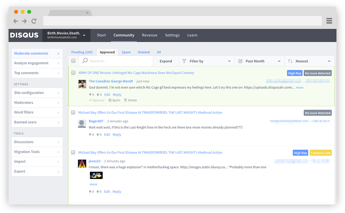The image size is (345, 213).
Task: Go to the Learn nav item
Action: pyautogui.click(x=192, y=35)
